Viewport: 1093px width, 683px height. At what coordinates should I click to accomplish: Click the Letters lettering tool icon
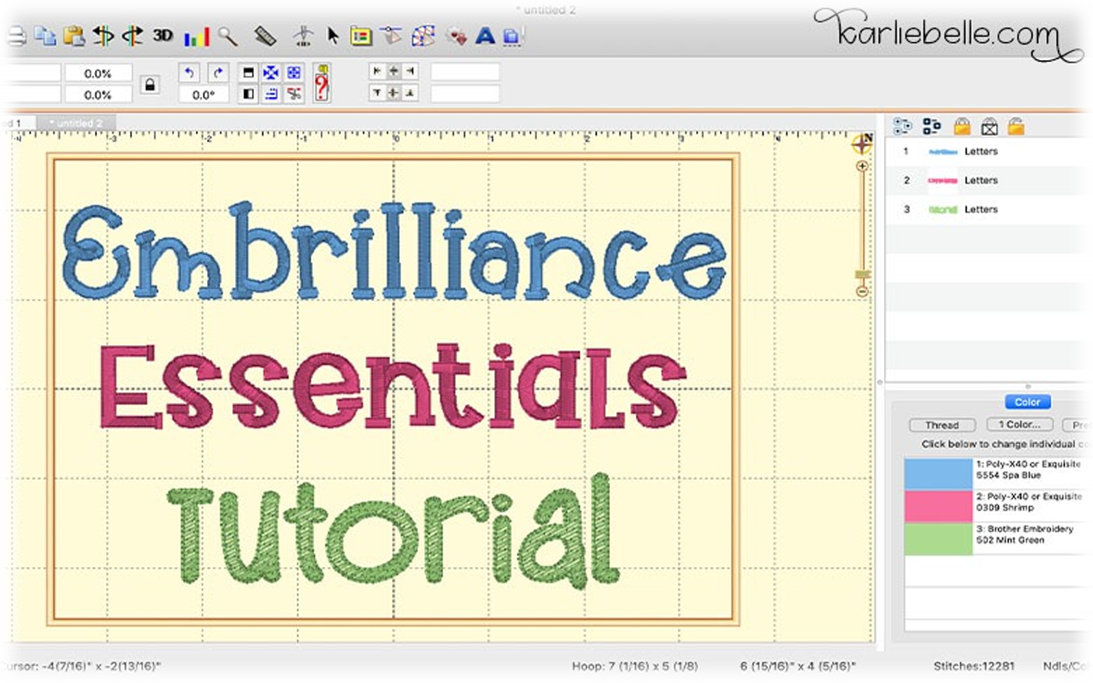tap(485, 36)
